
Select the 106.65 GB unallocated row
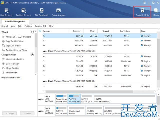click(x=100, y=76)
